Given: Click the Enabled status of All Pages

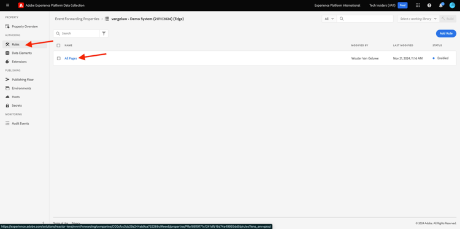Looking at the screenshot, I should click(440, 58).
